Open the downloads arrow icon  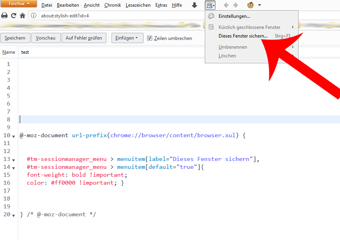tap(195, 5)
